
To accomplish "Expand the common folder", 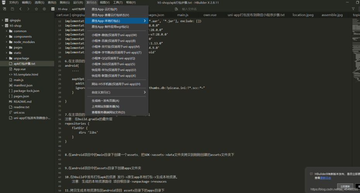I will pyautogui.click(x=7, y=31).
